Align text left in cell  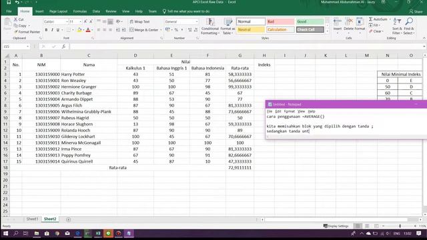tap(99, 30)
